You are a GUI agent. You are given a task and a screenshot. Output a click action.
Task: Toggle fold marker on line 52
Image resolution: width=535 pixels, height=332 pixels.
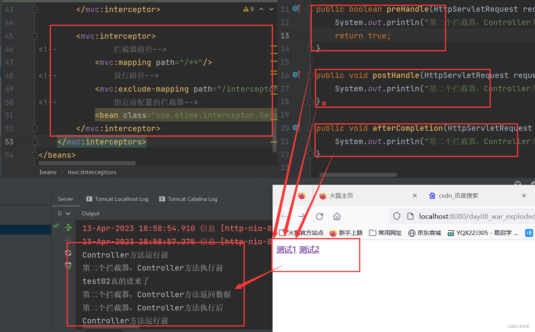point(34,128)
